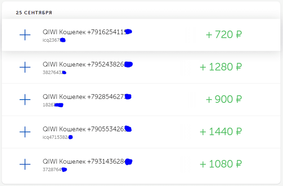The width and height of the screenshot is (283, 186).
Task: Click the 25 СЕНТЯБРЯ date header
Action: tap(34, 12)
